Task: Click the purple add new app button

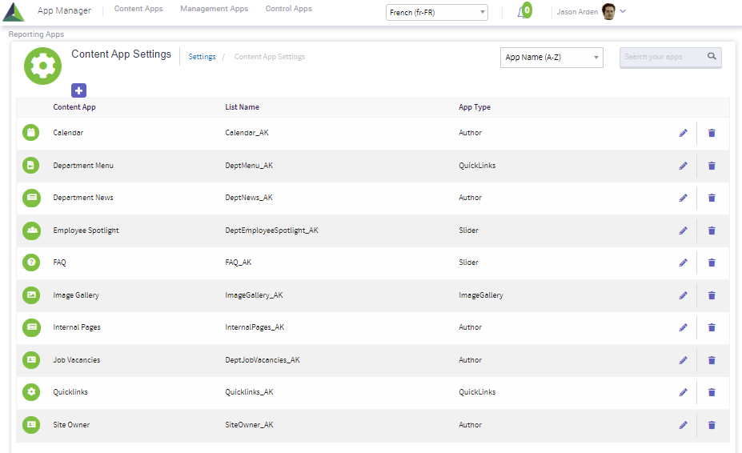Action: pos(78,90)
